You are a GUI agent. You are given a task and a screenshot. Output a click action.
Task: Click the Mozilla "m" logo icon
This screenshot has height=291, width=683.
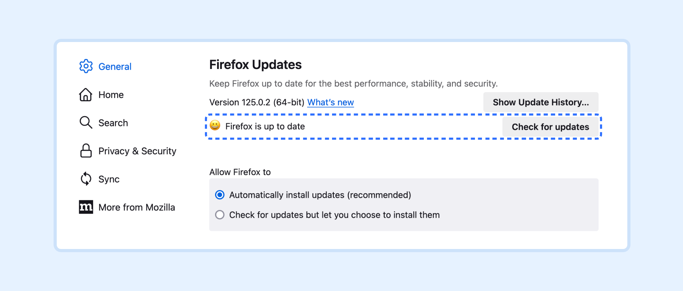(86, 207)
